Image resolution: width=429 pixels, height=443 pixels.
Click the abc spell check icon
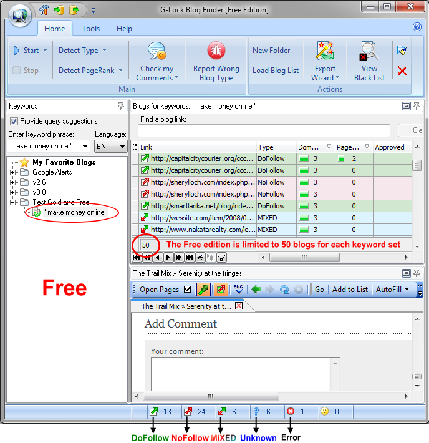click(x=238, y=289)
